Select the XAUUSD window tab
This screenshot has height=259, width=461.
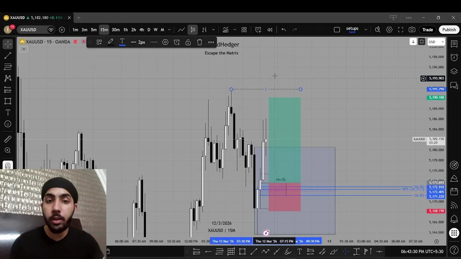click(x=37, y=18)
